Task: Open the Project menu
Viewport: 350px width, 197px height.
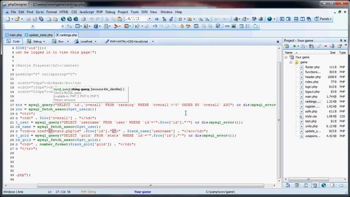Action: pos(122,12)
